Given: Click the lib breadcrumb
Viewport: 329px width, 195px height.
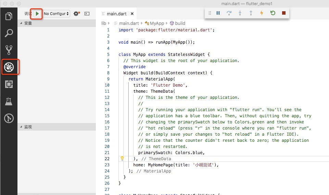Looking at the screenshot, I should click(104, 23).
